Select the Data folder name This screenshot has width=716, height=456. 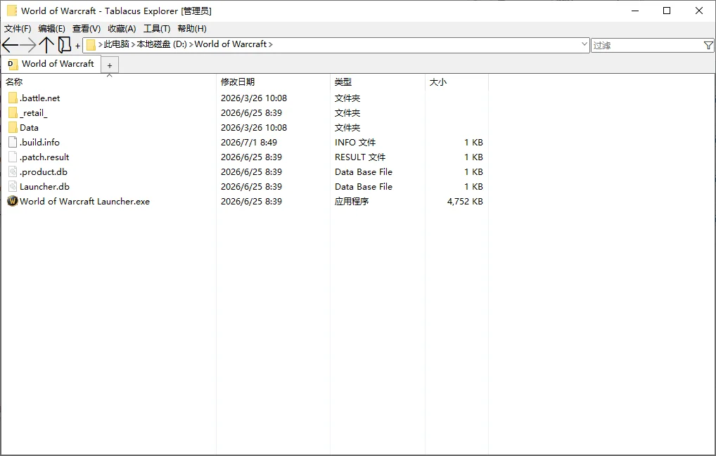point(29,128)
